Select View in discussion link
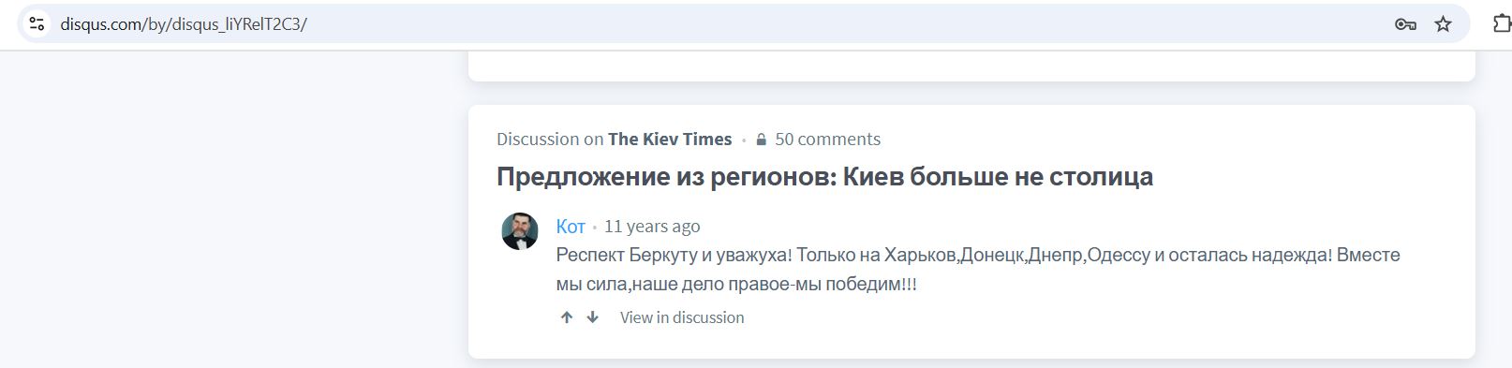 tap(682, 317)
